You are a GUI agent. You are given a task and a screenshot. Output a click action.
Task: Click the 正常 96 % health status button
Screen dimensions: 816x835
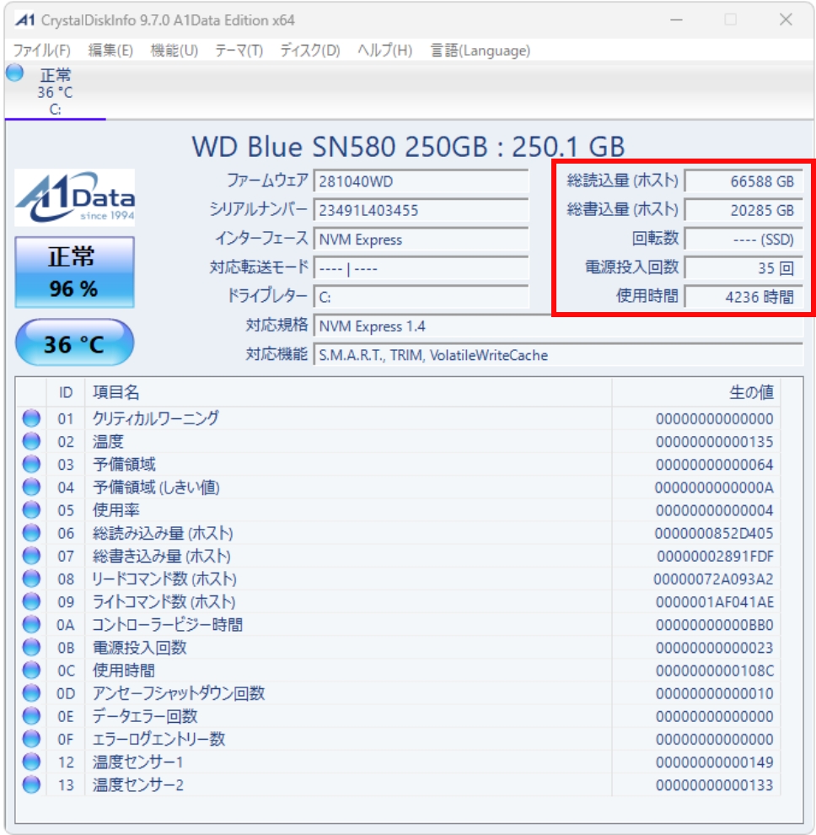[x=74, y=272]
